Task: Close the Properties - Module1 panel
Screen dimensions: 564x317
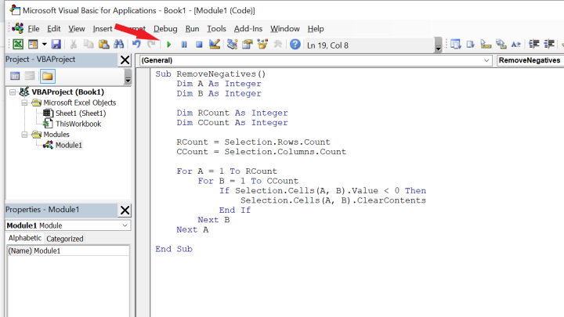Action: 125,210
